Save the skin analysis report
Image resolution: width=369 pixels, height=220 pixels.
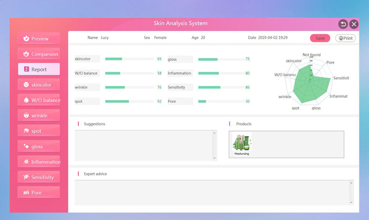pyautogui.click(x=320, y=38)
